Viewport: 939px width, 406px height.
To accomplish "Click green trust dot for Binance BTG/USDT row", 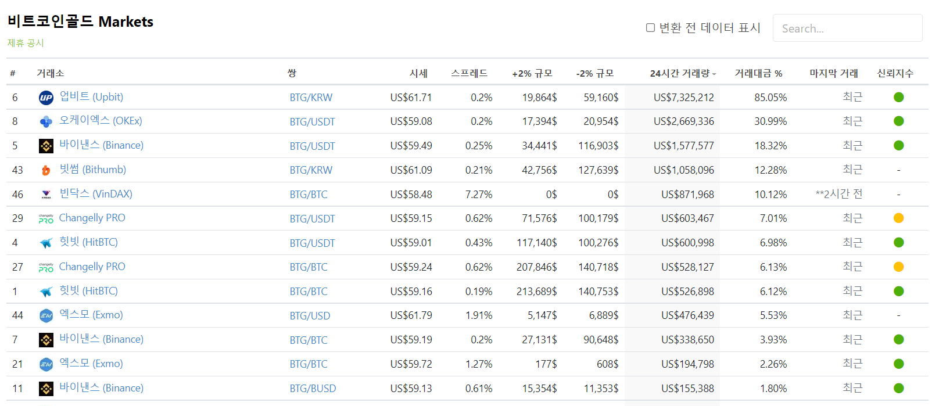I will click(x=898, y=145).
